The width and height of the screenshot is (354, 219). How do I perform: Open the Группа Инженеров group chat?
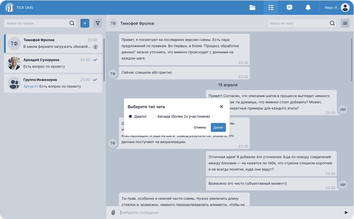tap(53, 83)
